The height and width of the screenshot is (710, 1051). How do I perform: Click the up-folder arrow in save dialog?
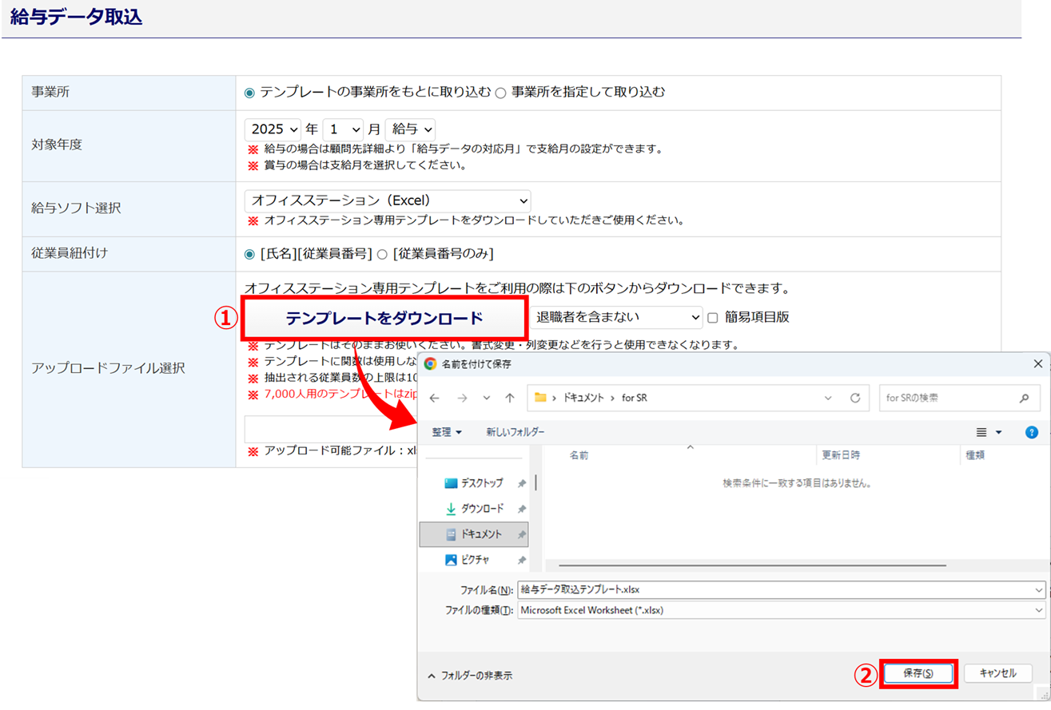509,398
